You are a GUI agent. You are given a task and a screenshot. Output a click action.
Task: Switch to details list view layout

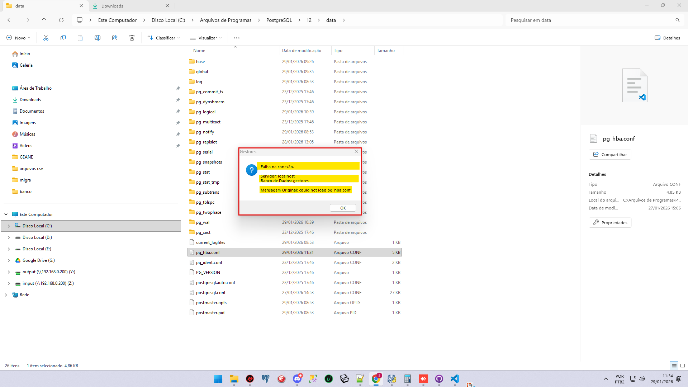pyautogui.click(x=674, y=366)
